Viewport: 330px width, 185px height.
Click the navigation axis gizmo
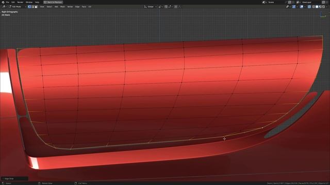click(323, 15)
